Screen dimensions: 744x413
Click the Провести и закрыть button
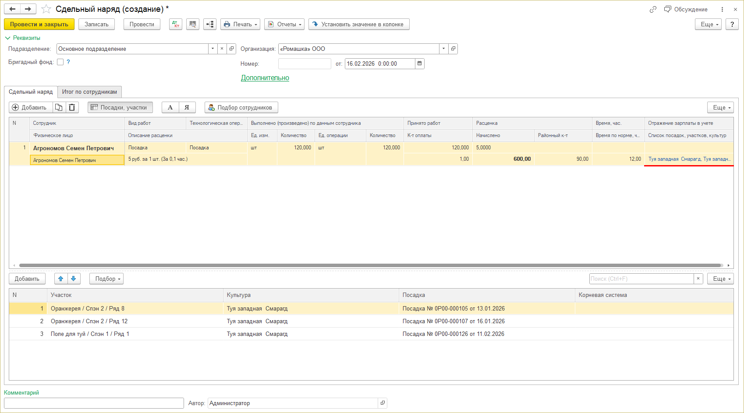tap(39, 24)
